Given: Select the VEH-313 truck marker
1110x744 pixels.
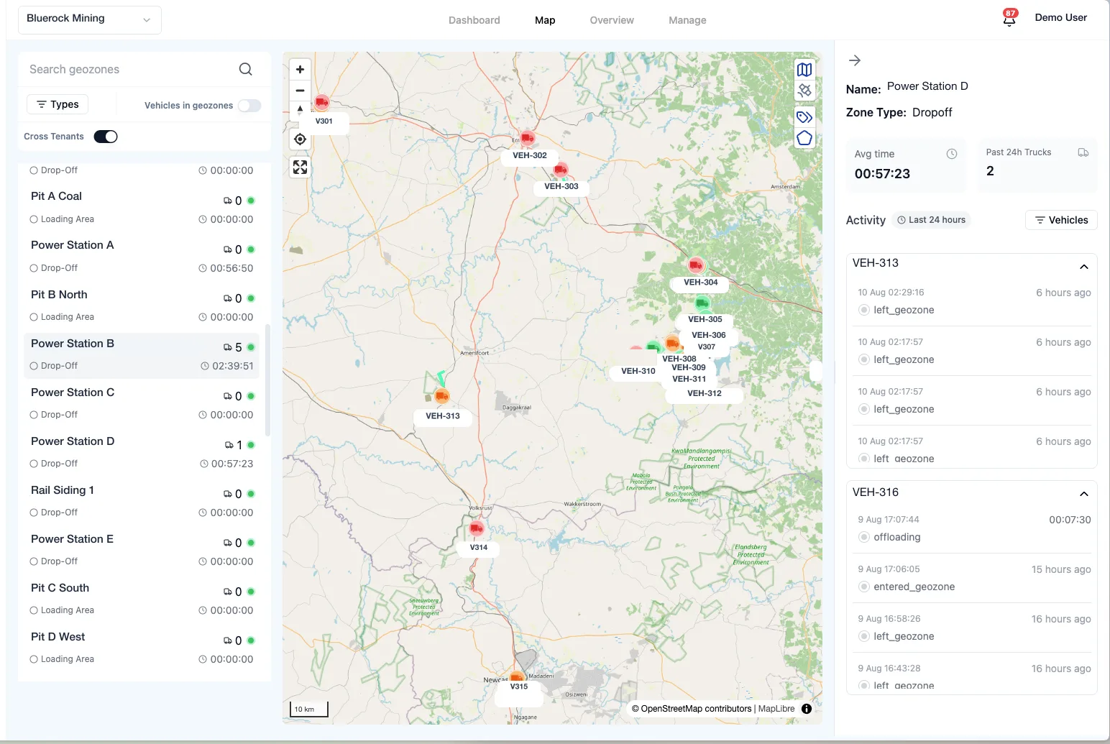Looking at the screenshot, I should (x=441, y=395).
